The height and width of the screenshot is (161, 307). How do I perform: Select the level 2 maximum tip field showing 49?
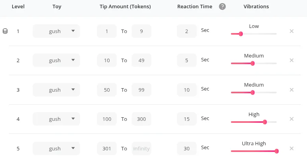point(141,60)
